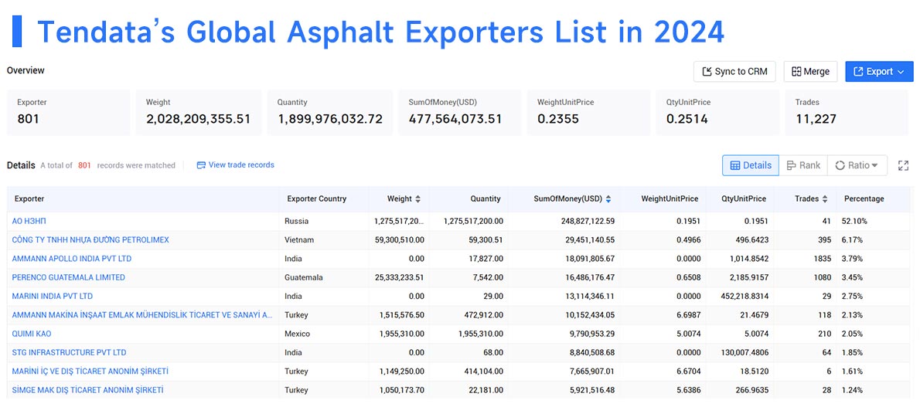Open SİMGE MAK DIŞ TİCARET link
Screen dimensions: 920x407
[87, 390]
